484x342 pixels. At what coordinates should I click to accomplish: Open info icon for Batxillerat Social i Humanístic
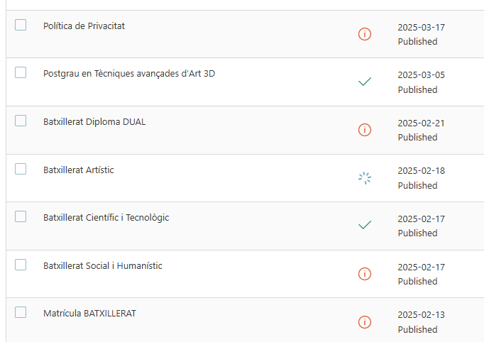click(x=365, y=274)
